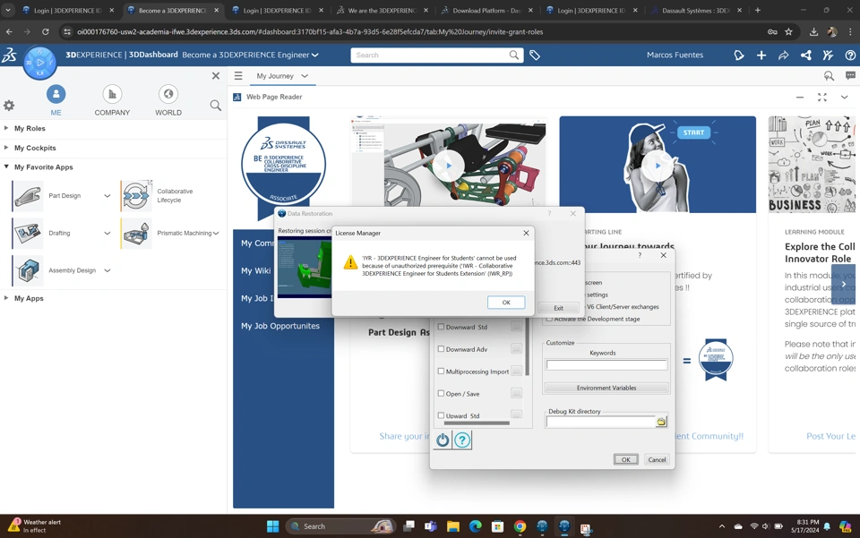Open Windows Start menu

coord(272,526)
